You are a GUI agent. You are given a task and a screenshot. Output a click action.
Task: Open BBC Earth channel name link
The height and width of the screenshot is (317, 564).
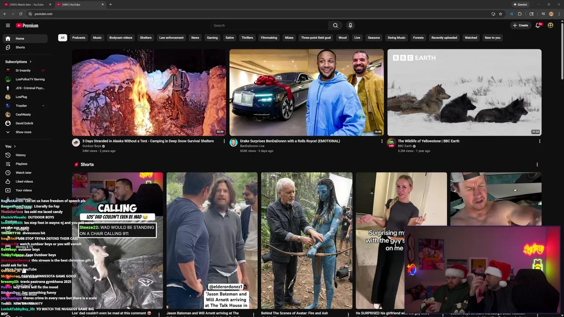point(405,146)
